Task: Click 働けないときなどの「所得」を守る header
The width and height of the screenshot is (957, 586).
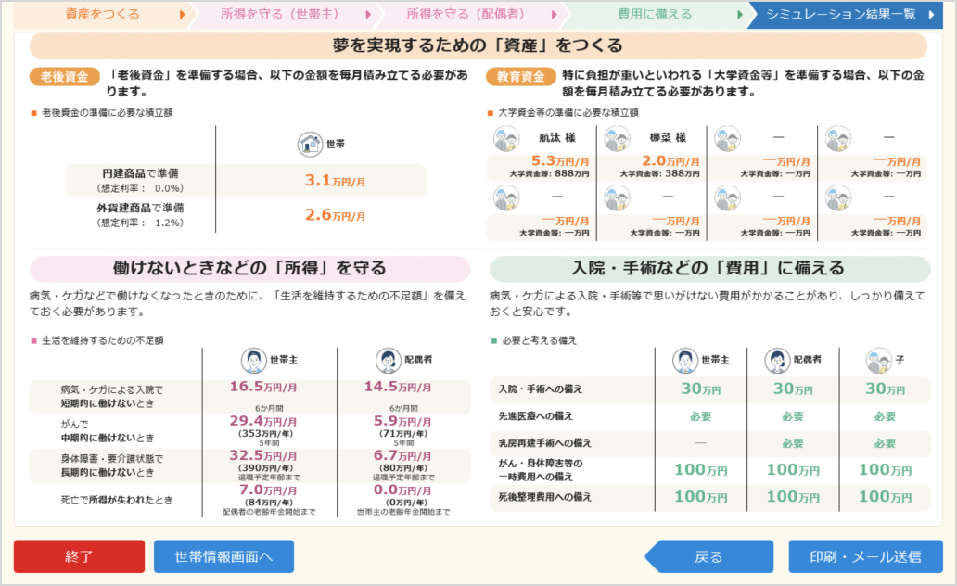Action: click(249, 269)
